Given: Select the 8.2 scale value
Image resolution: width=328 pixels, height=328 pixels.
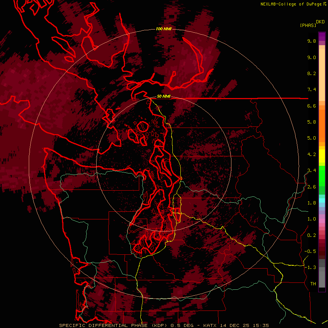Looking at the screenshot, I should pos(312,73).
